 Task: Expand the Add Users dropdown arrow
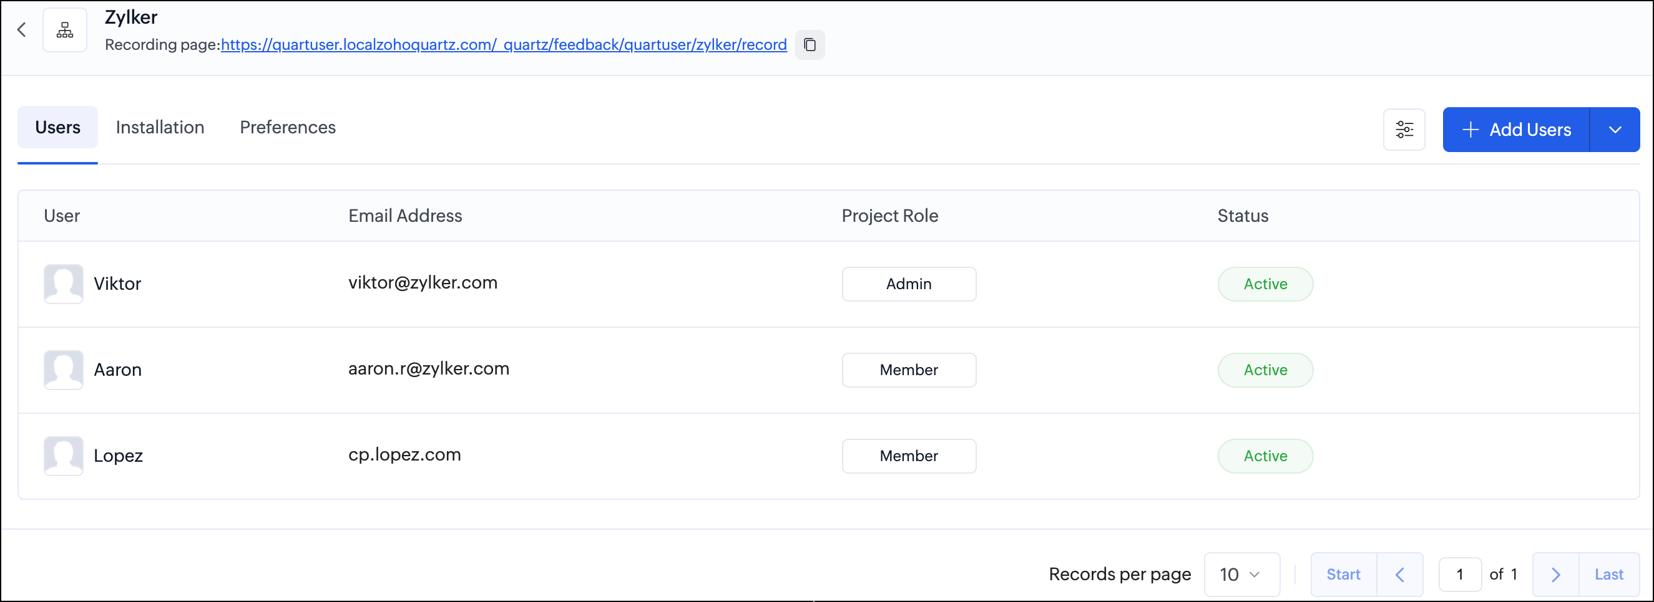(1615, 130)
